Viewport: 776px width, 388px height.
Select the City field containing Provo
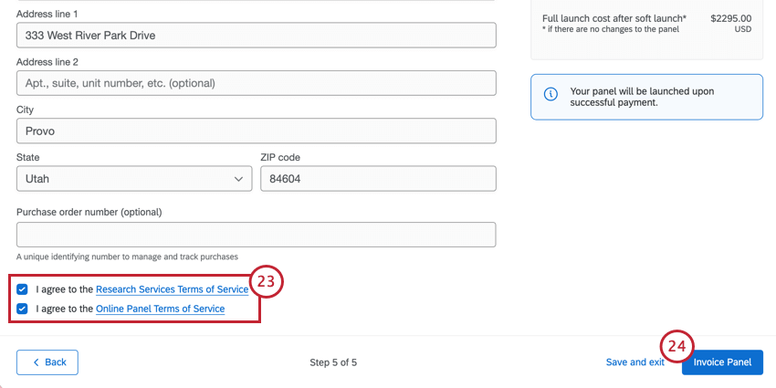click(x=256, y=131)
